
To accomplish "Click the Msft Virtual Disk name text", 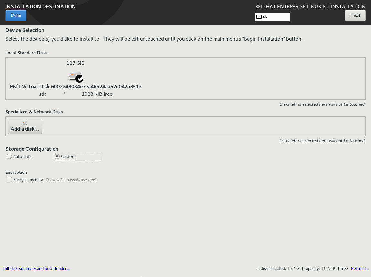I will [75, 86].
